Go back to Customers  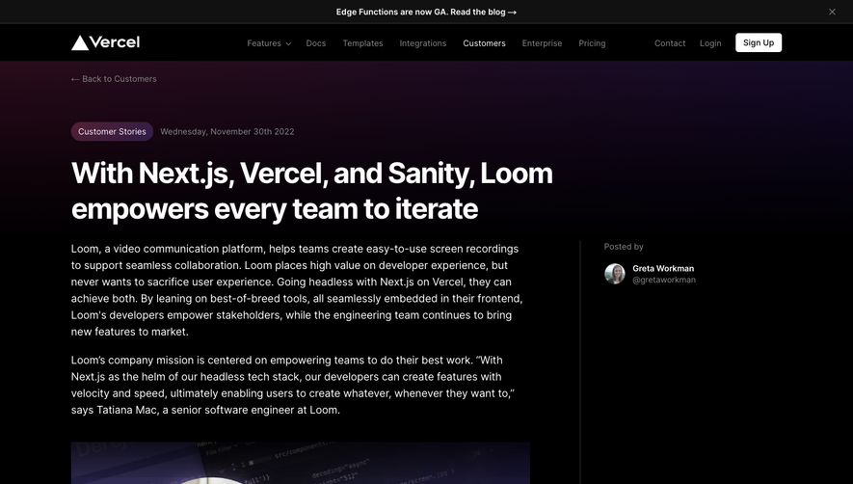click(x=114, y=79)
